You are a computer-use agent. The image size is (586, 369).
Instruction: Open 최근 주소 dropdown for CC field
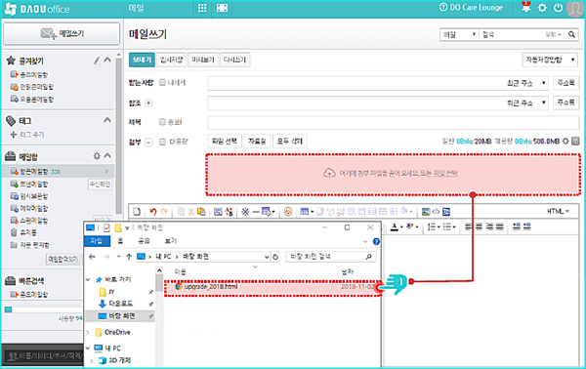tap(526, 102)
